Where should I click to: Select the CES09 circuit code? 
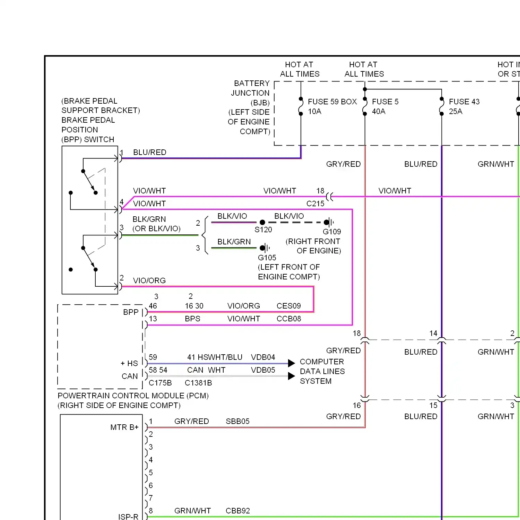pyautogui.click(x=289, y=306)
